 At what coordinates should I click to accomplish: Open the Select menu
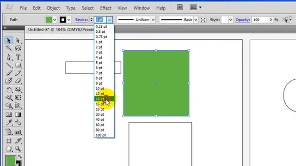tap(87, 8)
